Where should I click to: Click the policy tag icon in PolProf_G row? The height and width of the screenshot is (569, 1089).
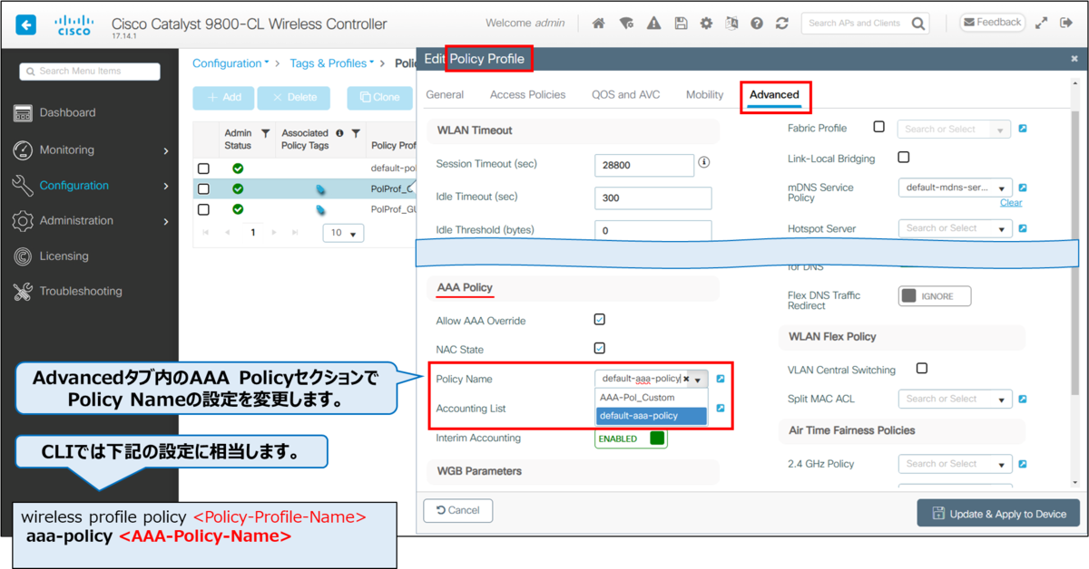(320, 209)
